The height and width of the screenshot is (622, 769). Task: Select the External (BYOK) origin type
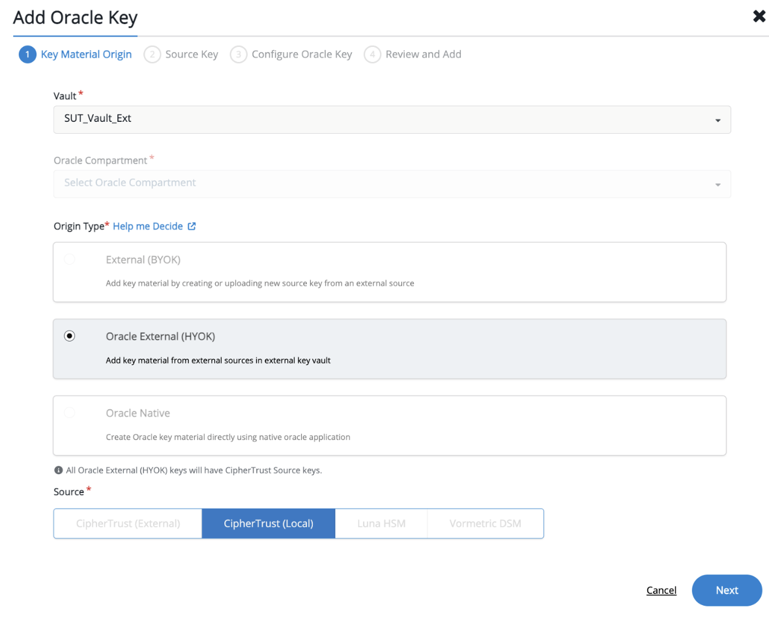pos(69,259)
